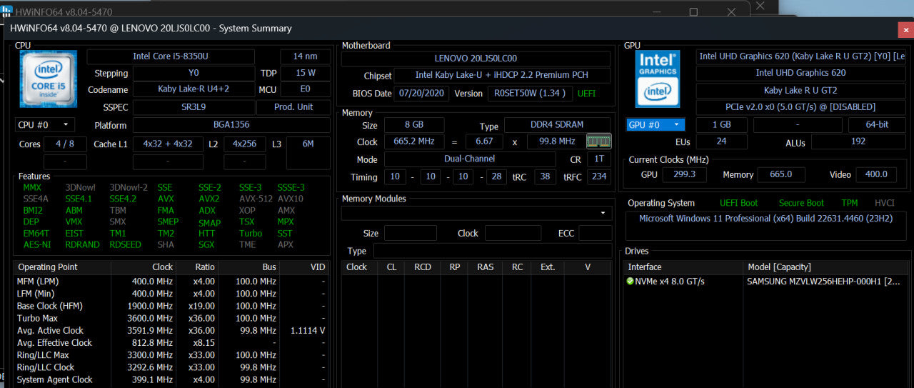Click the Memory Modules ECC field
The height and width of the screenshot is (388, 914).
595,233
